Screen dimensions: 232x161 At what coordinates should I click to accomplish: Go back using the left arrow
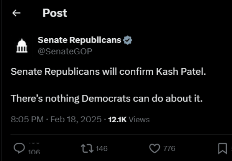[x=16, y=13]
